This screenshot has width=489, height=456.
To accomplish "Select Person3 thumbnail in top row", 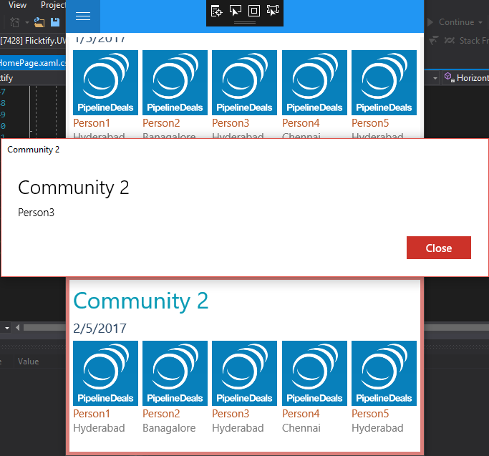I will coord(244,82).
